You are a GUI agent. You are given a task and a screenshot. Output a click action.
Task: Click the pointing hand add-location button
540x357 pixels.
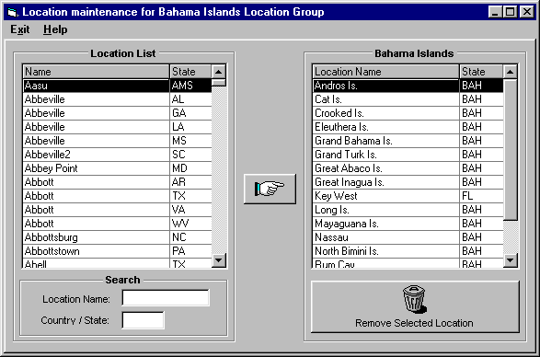pyautogui.click(x=270, y=189)
